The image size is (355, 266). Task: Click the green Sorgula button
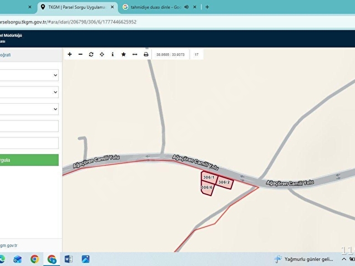pos(29,160)
